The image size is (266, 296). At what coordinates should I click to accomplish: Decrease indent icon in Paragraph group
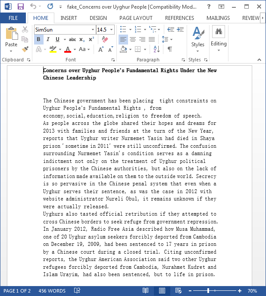(171, 29)
